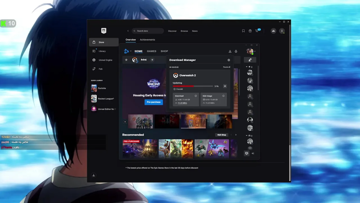Click the Battle.net friends list scrollbar
The image size is (360, 203).
258,78
